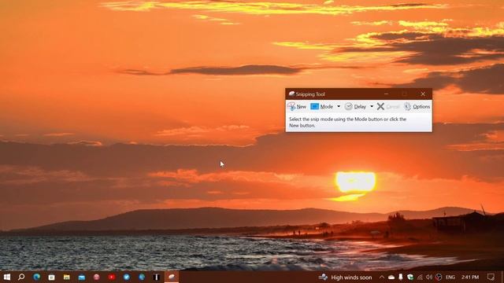Open taskbar Search magnifier
Viewport: 504px width, 283px height.
point(21,277)
